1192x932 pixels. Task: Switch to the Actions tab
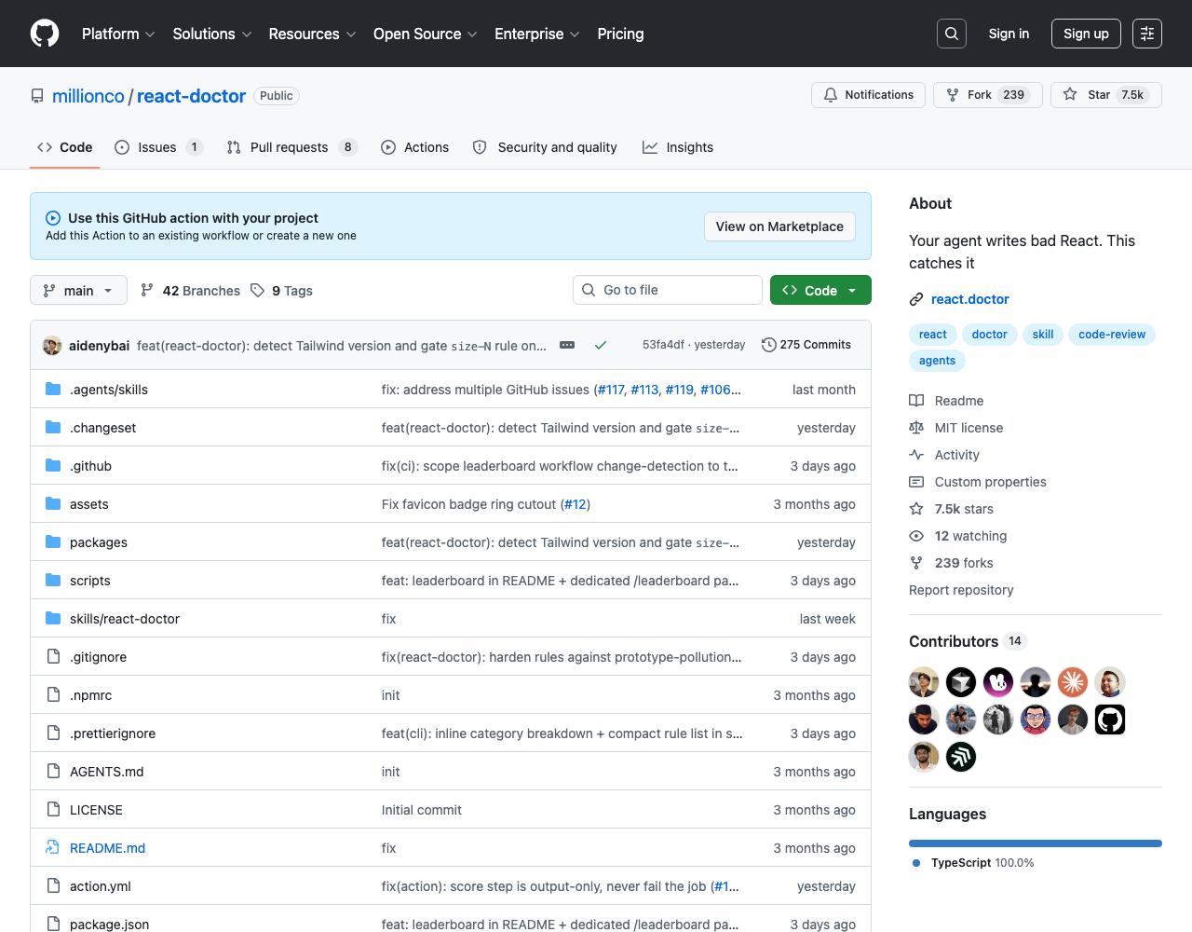(x=414, y=147)
